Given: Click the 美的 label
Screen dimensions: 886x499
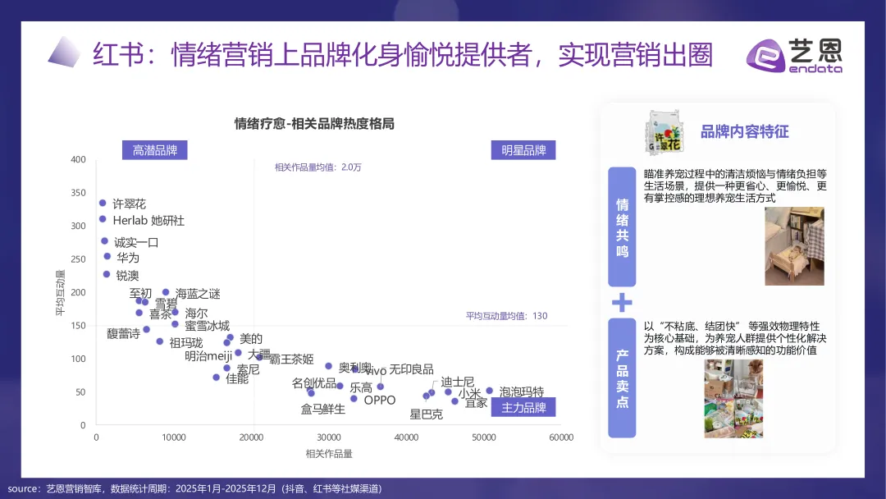Looking at the screenshot, I should [x=251, y=338].
